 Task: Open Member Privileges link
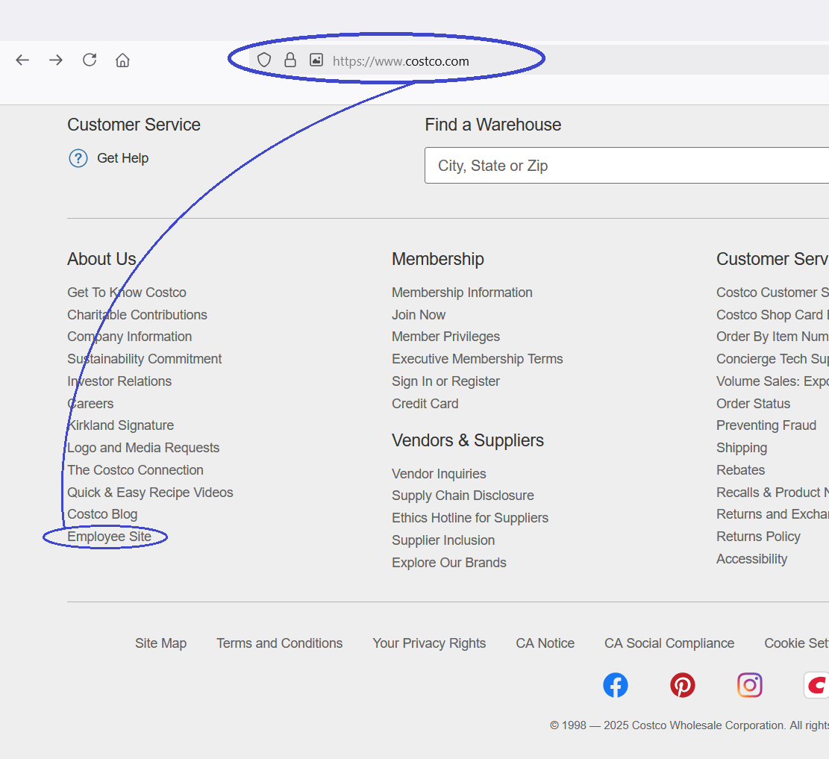tap(445, 337)
